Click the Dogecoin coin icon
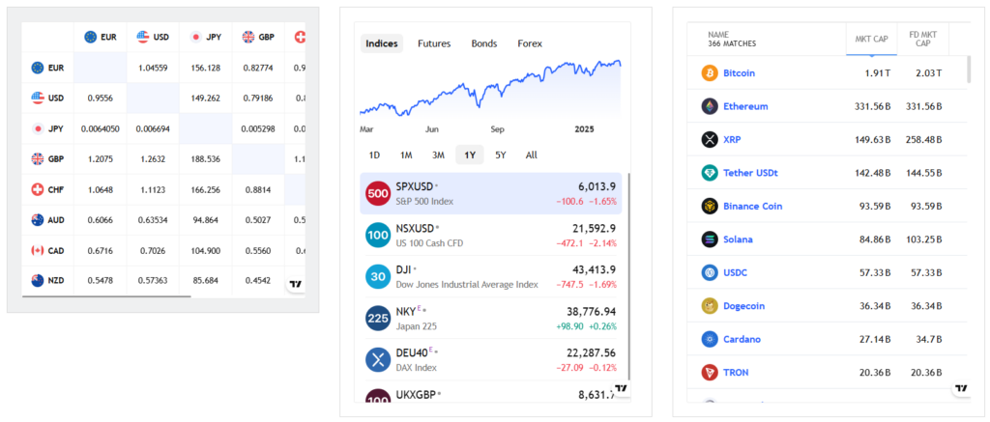This screenshot has width=990, height=422. coord(709,306)
